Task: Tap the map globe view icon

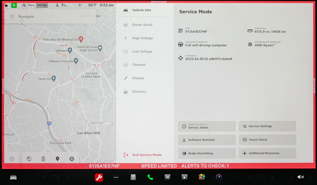Action: point(29,159)
